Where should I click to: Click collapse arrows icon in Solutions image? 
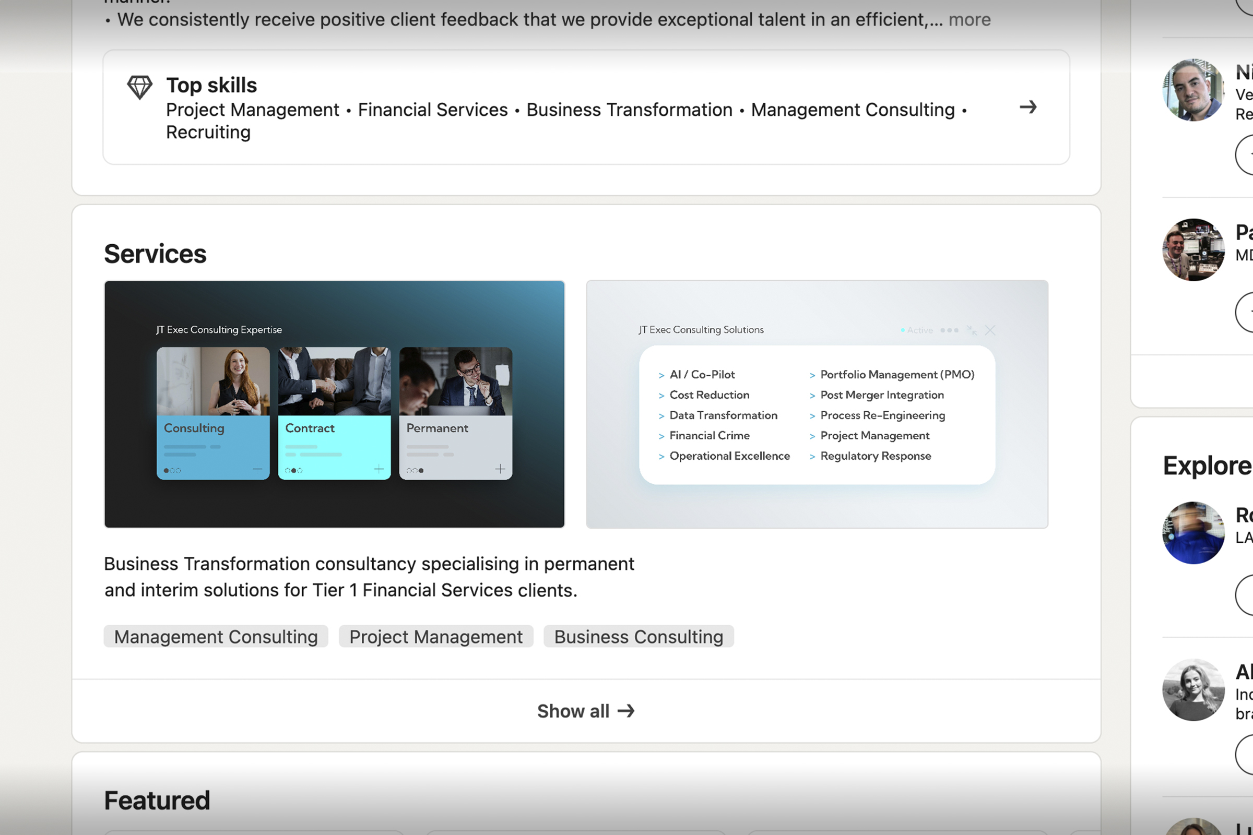coord(971,330)
